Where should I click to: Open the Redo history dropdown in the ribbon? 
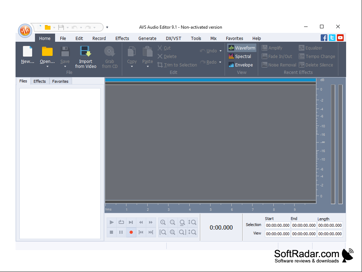click(x=220, y=62)
